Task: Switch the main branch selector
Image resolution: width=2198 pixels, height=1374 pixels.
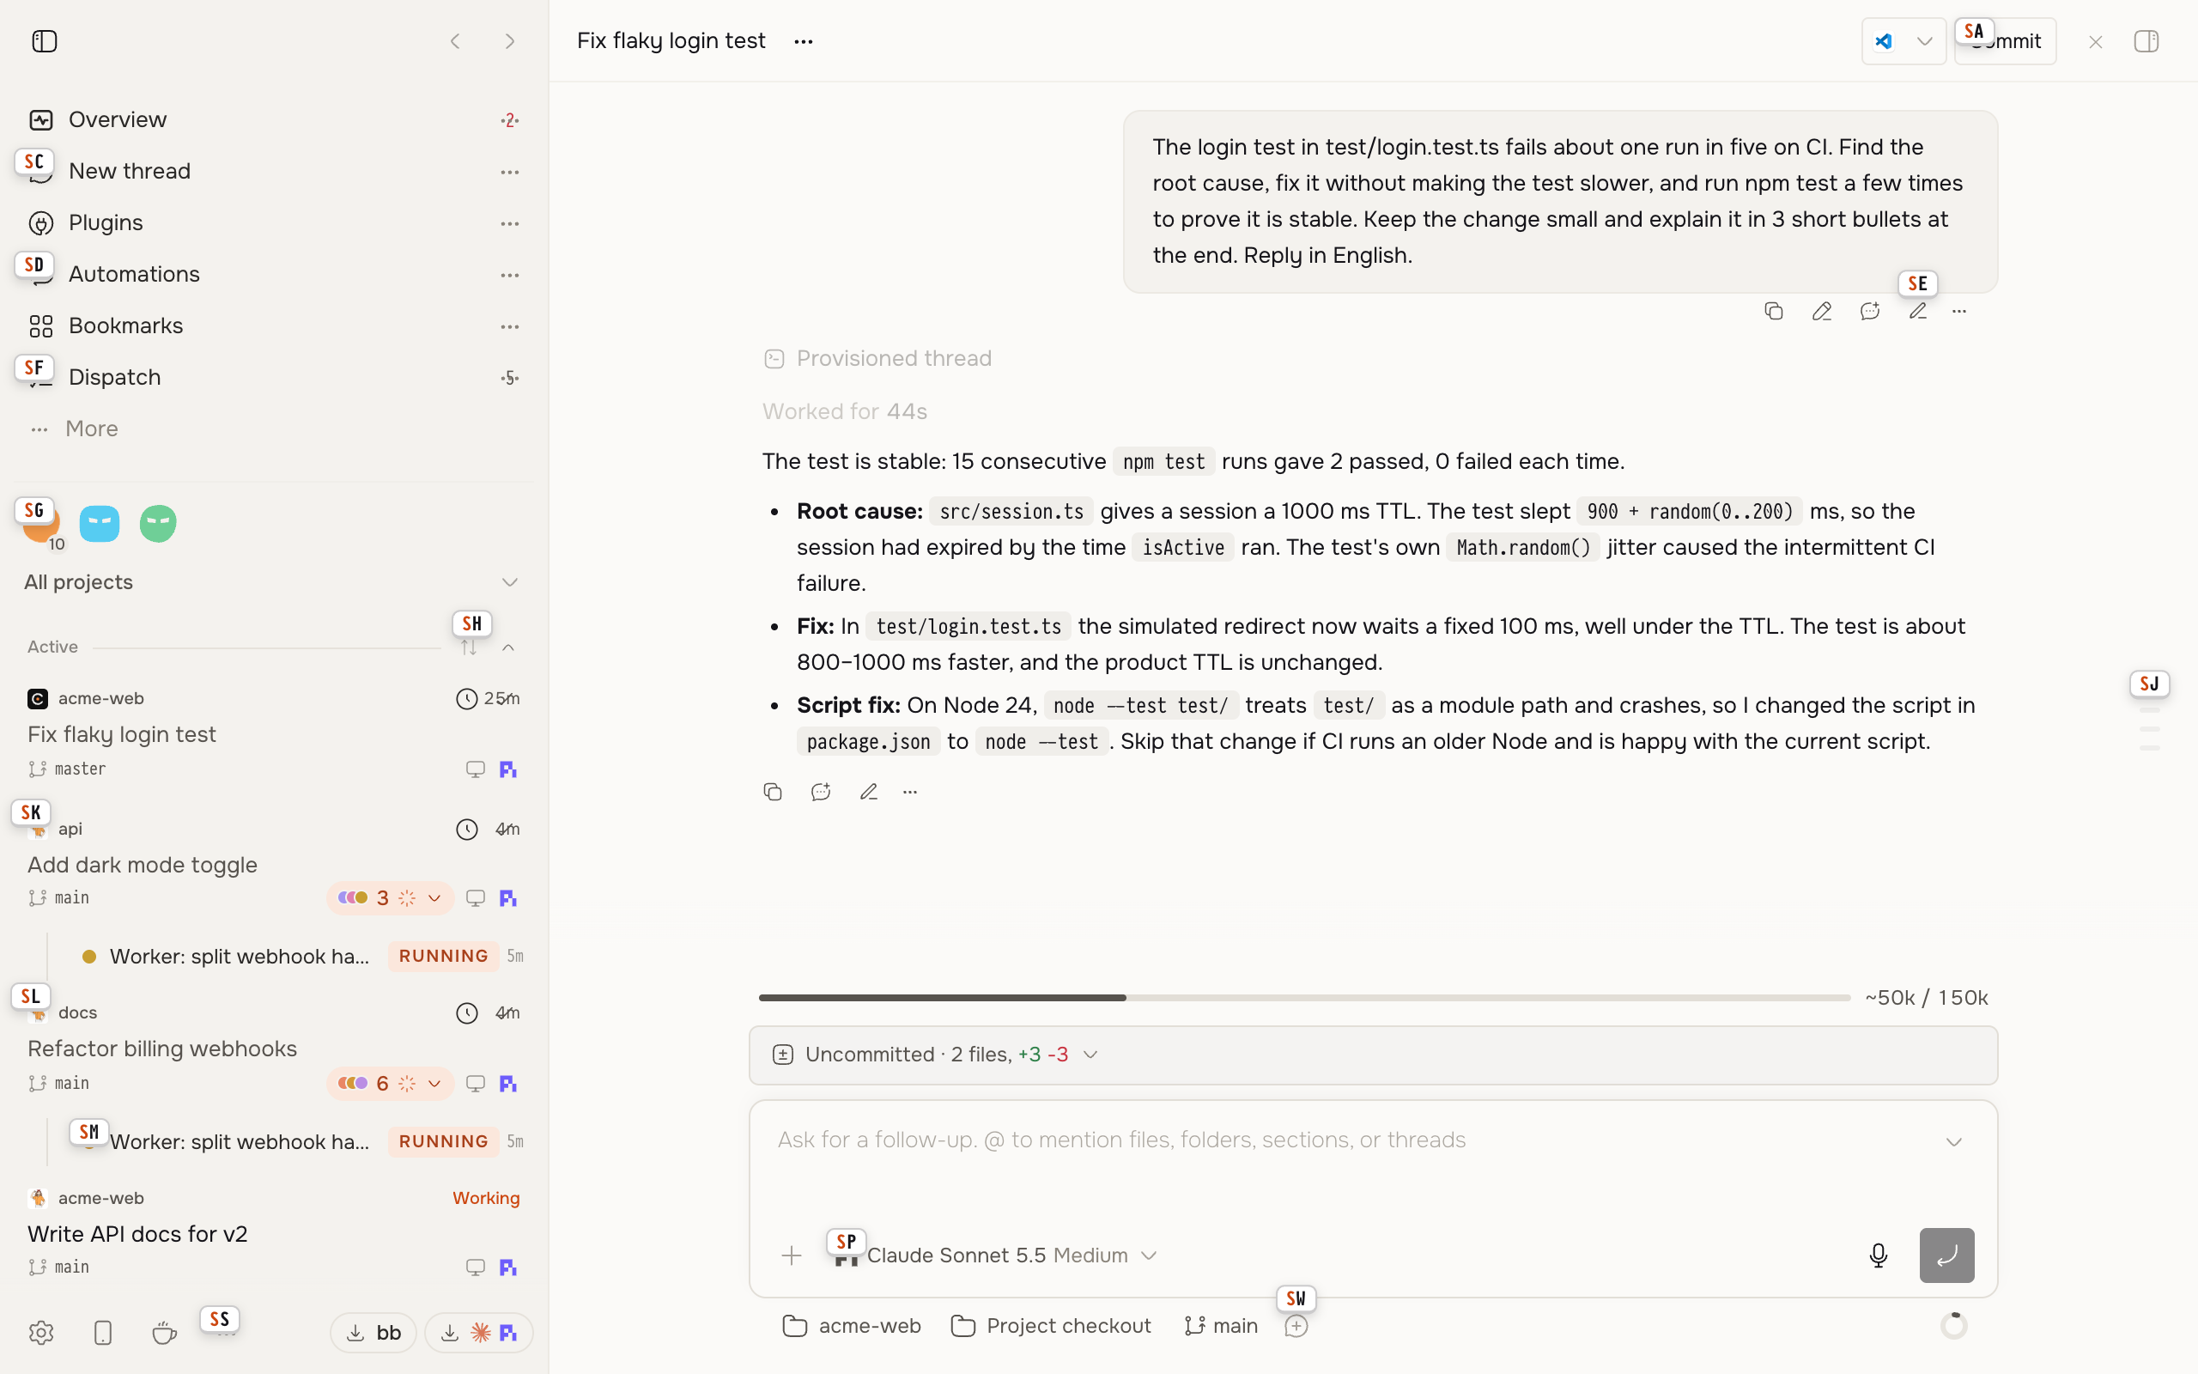Action: [x=1221, y=1326]
